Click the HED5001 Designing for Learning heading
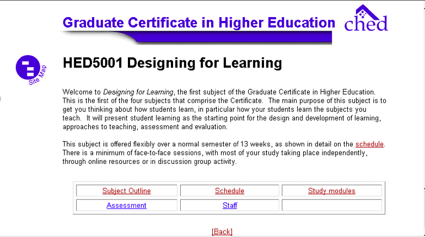Viewport: 425px width, 237px height. point(173,63)
